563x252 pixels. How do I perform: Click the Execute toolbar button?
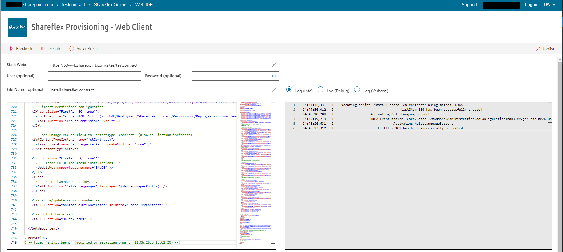click(x=51, y=48)
